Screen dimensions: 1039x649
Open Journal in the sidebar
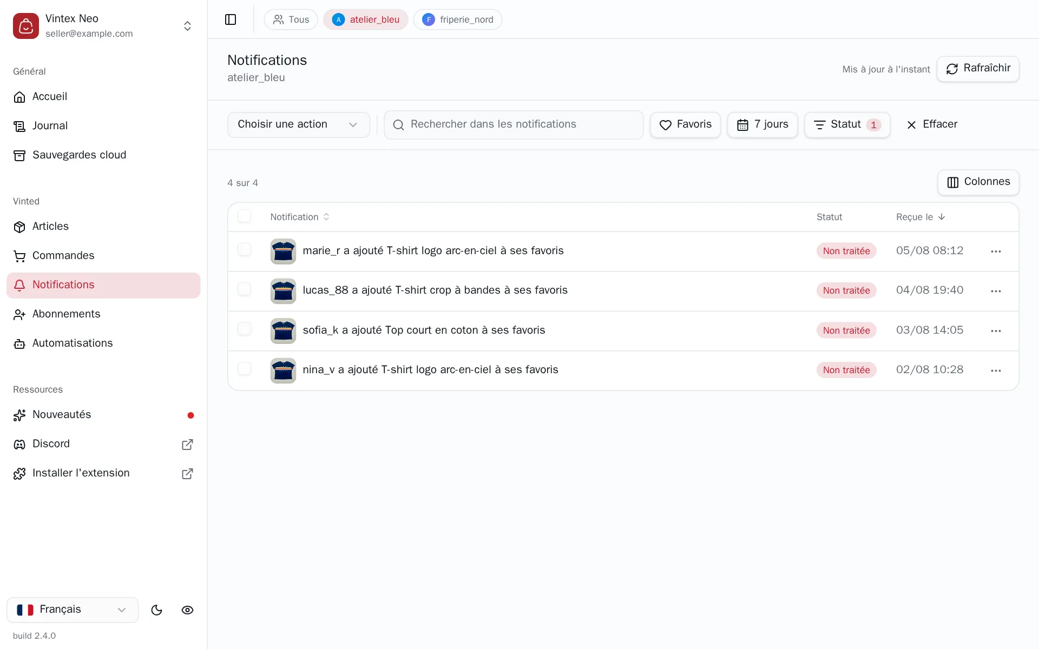[x=103, y=125]
